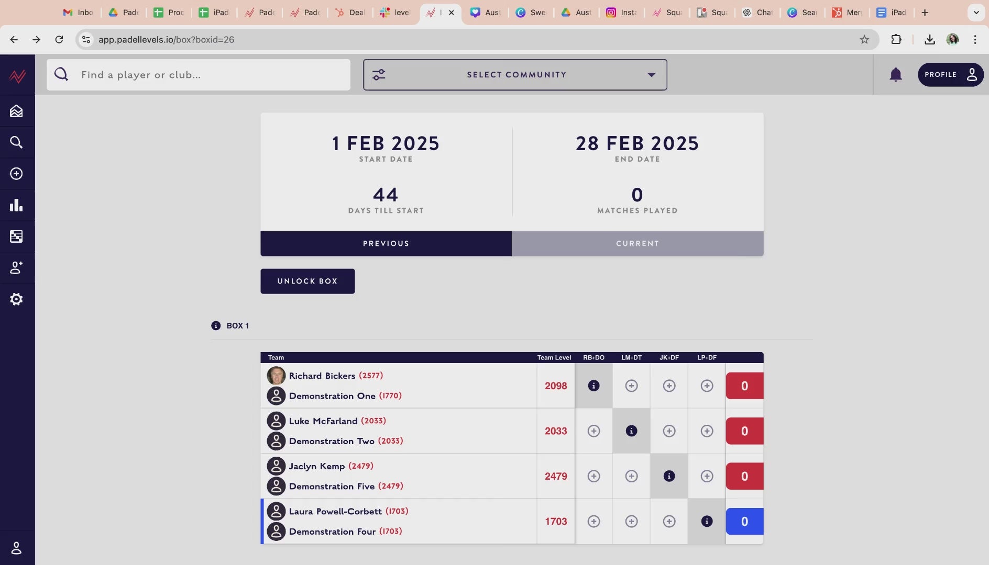989x565 pixels.
Task: Open the browser tab list chevron
Action: (x=976, y=13)
